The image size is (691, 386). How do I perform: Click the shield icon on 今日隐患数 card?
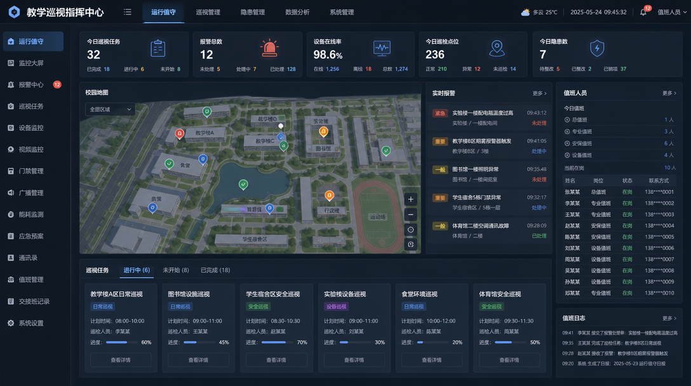click(597, 48)
